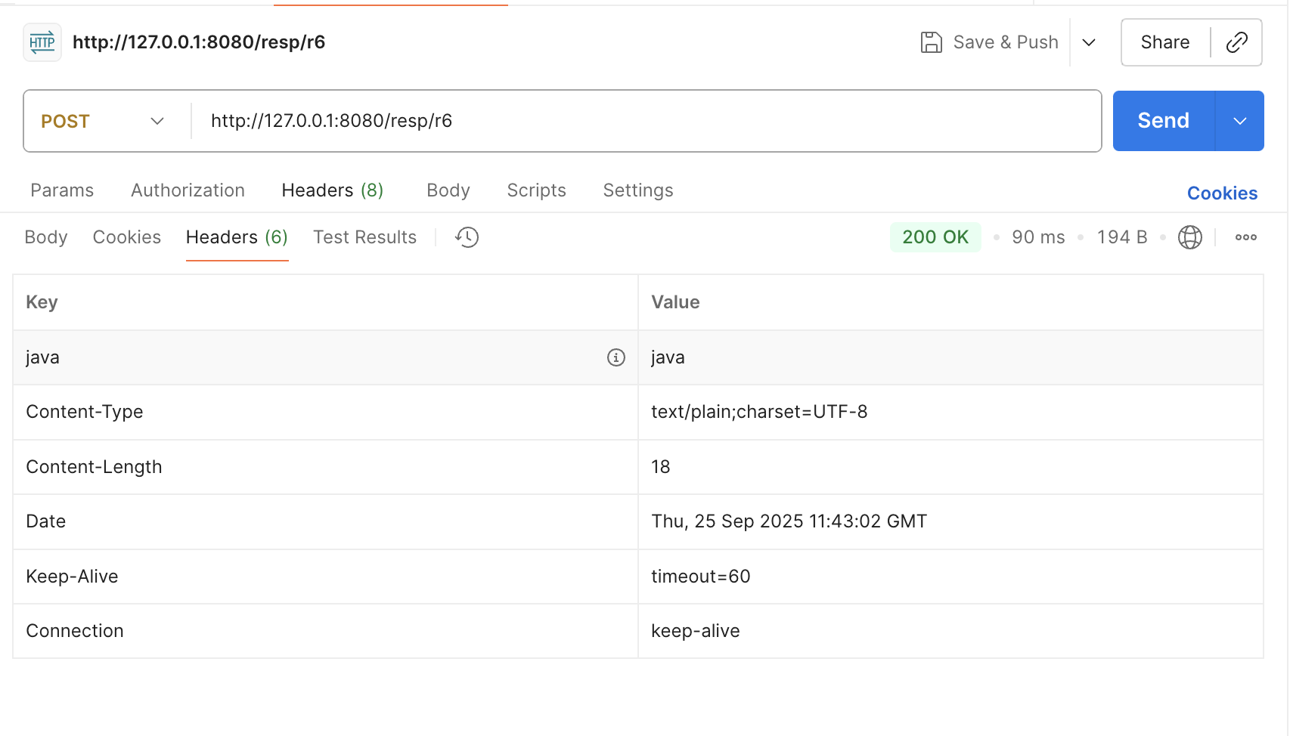Viewport: 1290px width, 736px height.
Task: Select the Connection key cell
Action: pyautogui.click(x=325, y=631)
